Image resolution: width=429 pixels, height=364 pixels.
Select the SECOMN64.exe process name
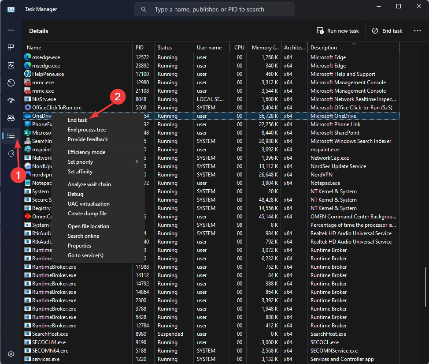pyautogui.click(x=50, y=351)
